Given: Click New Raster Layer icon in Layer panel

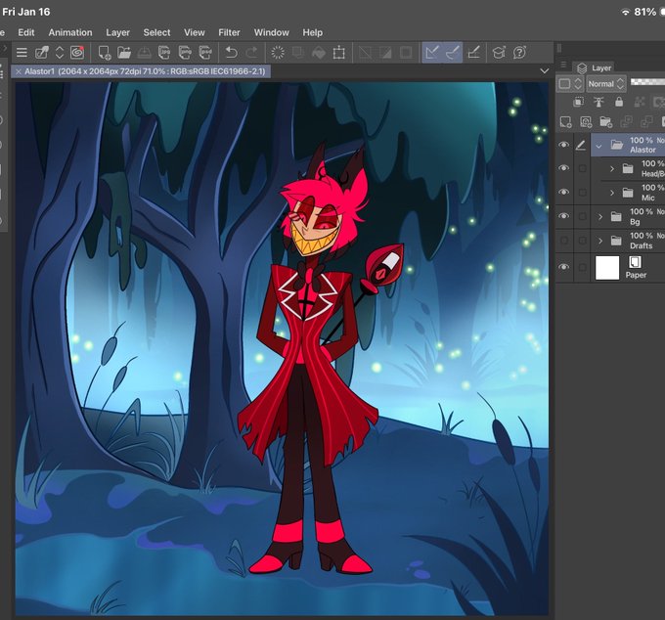Looking at the screenshot, I should (566, 122).
